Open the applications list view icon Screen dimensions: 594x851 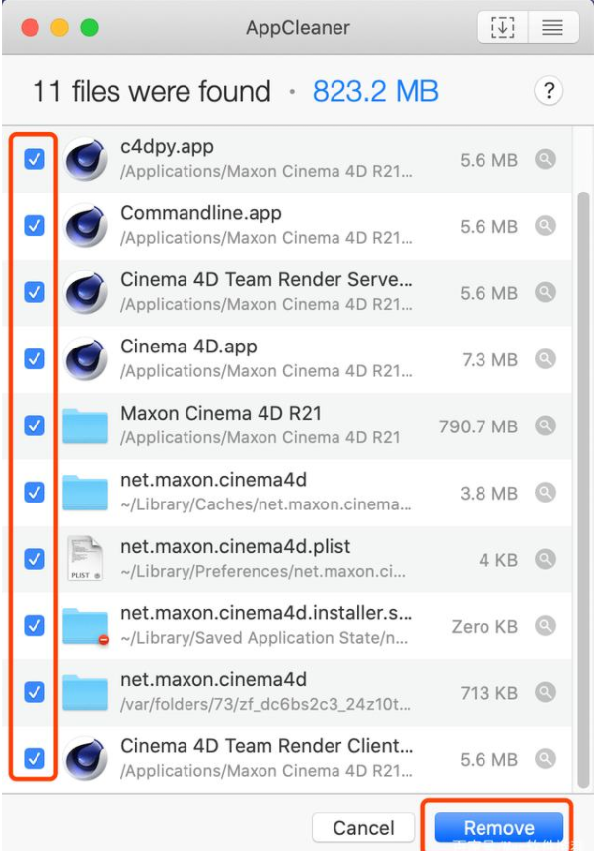point(553,28)
